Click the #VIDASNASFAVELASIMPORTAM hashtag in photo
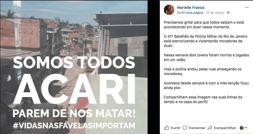The image size is (253, 134). 74,125
